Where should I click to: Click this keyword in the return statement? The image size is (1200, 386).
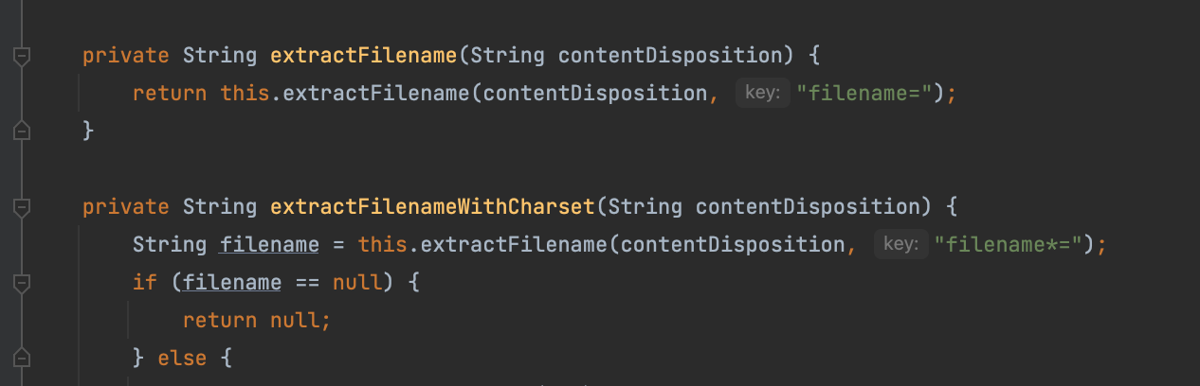coord(245,93)
